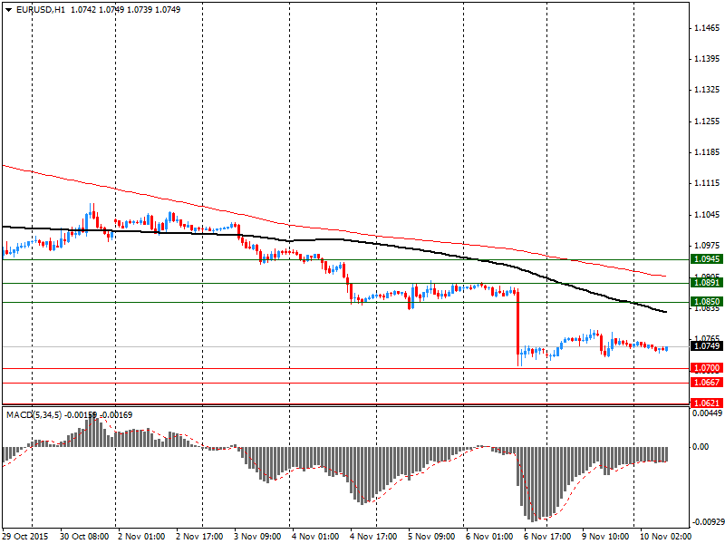
Task: Click the 30 Oct 08:00 time label
Action: (84, 537)
